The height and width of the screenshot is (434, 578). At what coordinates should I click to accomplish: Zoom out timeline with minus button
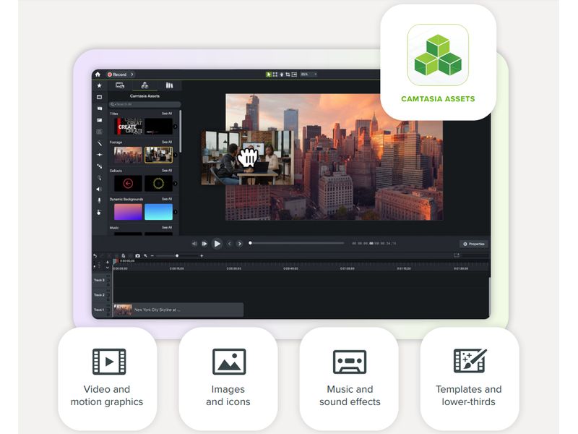(152, 256)
